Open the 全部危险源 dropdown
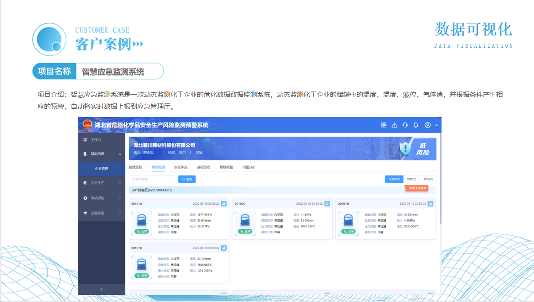This screenshot has height=302, width=534. [x=153, y=180]
